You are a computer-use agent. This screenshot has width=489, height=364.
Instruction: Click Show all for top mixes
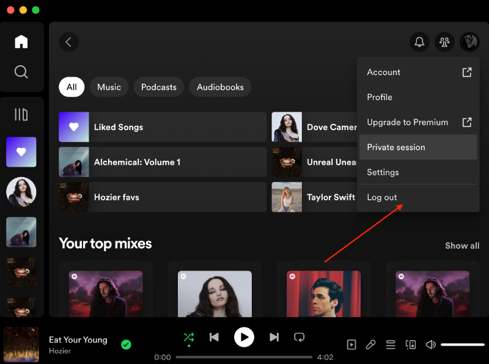462,246
